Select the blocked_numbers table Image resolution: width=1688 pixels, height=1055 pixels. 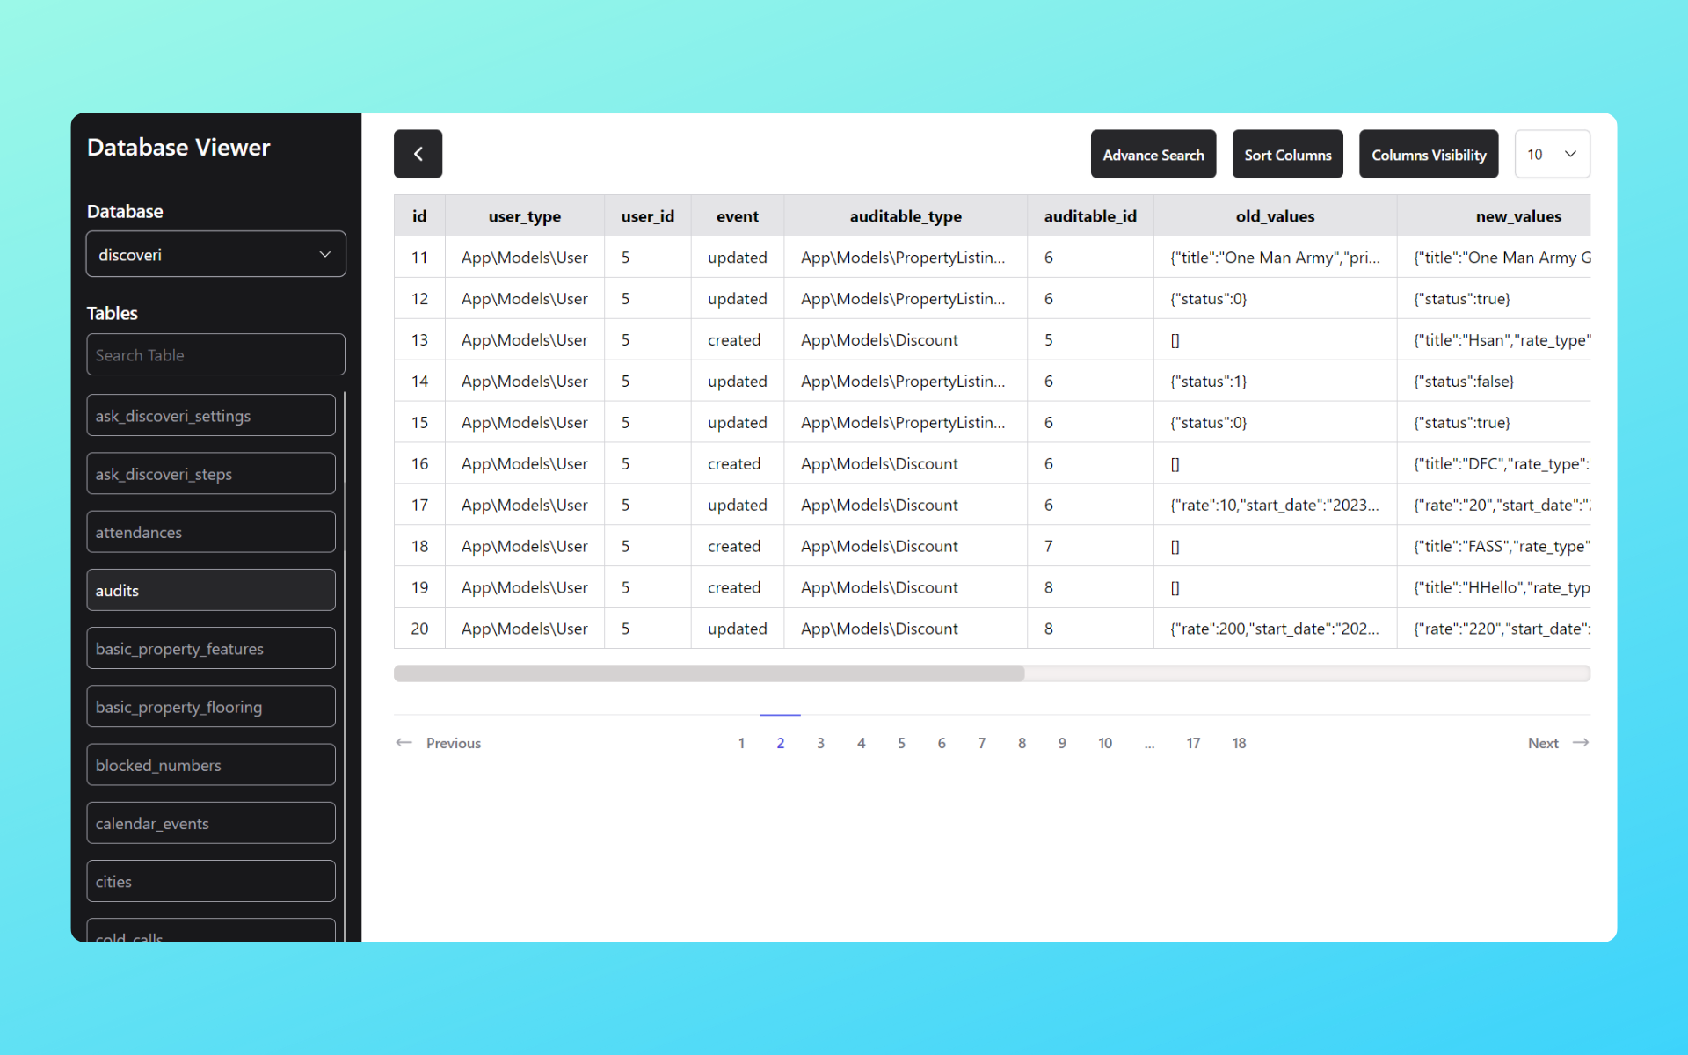211,765
